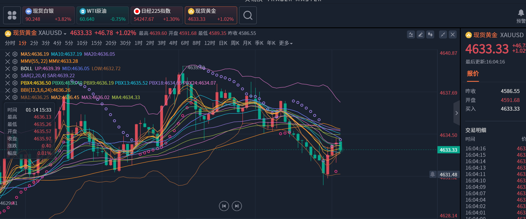Open the 日经225指数 quote card
This screenshot has width=526, height=219.
(x=157, y=15)
